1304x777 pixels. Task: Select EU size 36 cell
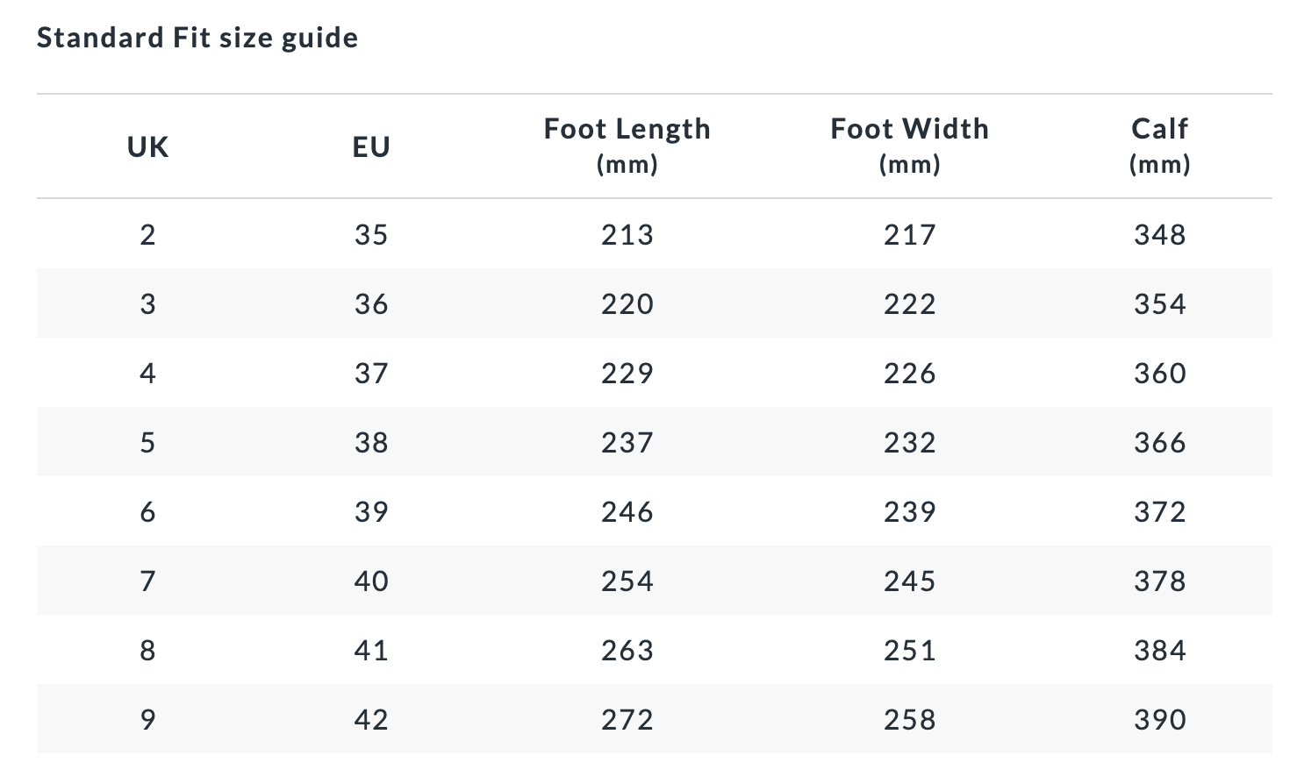371,303
